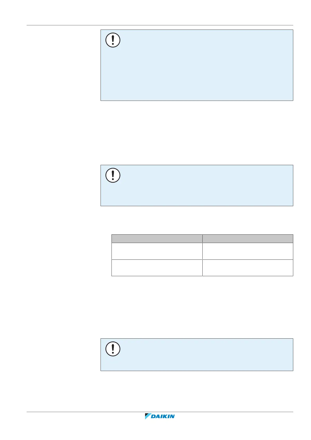Click the first row right table cell

[248, 251]
